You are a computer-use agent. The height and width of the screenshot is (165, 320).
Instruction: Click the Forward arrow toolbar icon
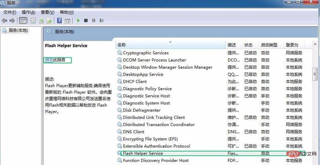click(12, 21)
